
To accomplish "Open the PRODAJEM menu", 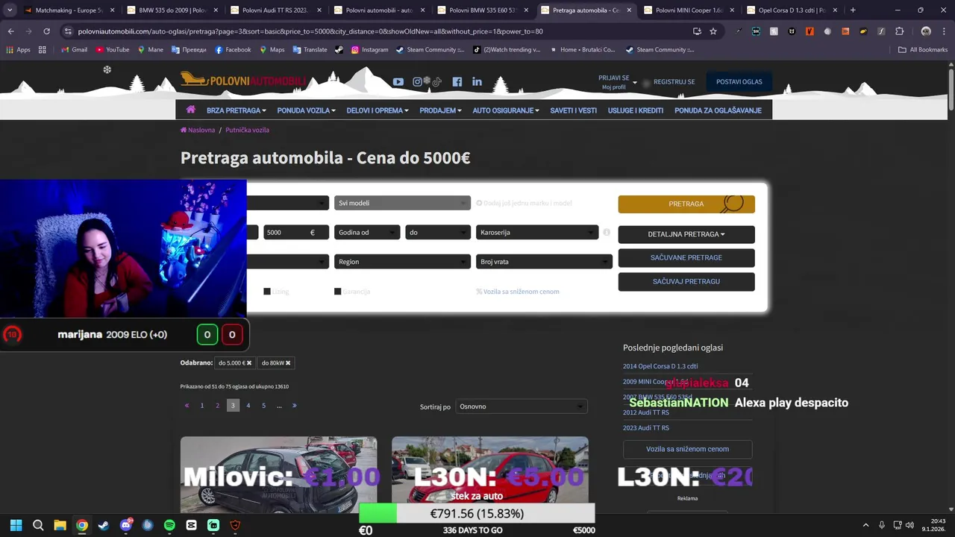I will [440, 110].
